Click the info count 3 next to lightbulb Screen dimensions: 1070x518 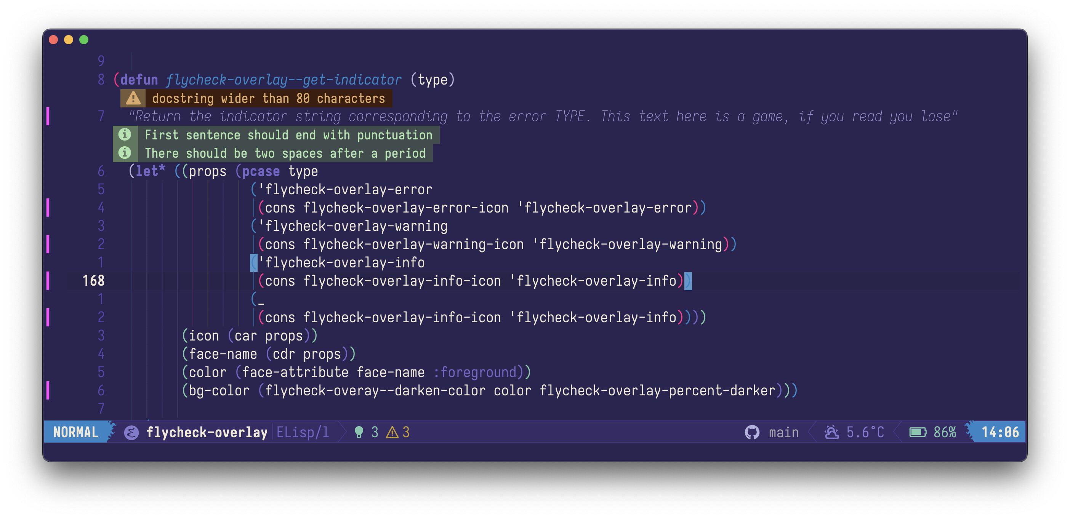tap(375, 433)
